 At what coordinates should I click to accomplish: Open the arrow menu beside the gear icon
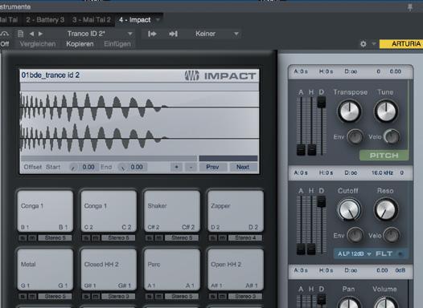(374, 43)
